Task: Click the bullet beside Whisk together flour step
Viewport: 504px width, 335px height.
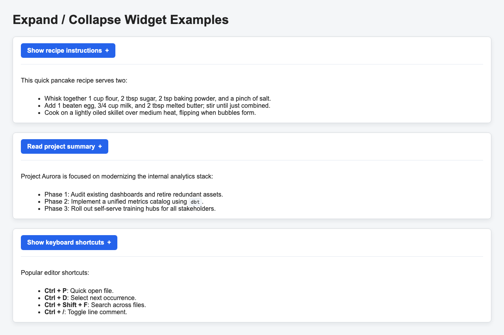Action: coord(39,98)
